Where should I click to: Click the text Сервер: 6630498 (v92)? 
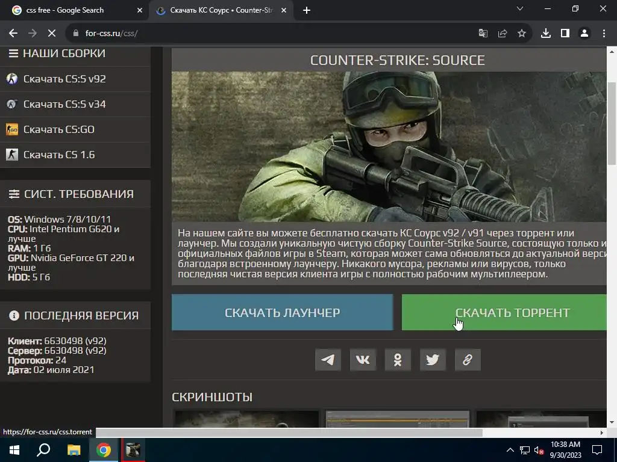[x=57, y=351]
